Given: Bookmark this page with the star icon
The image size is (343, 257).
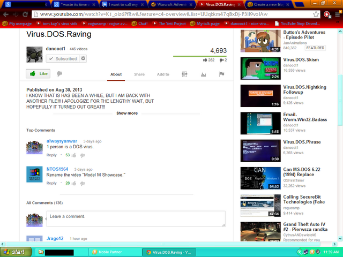Looking at the screenshot, I should 316,14.
